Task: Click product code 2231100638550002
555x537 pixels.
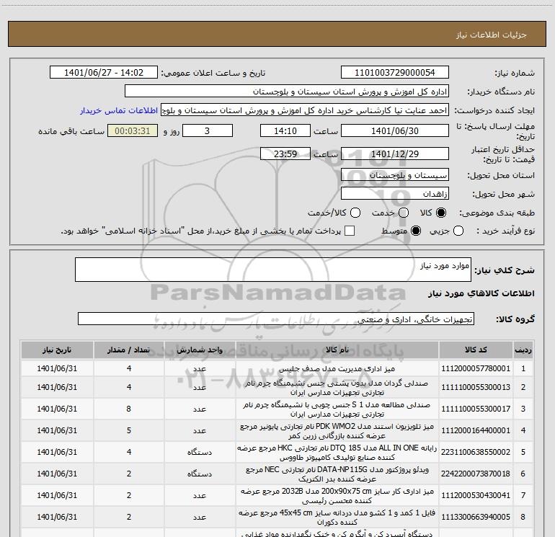Action: tap(476, 452)
